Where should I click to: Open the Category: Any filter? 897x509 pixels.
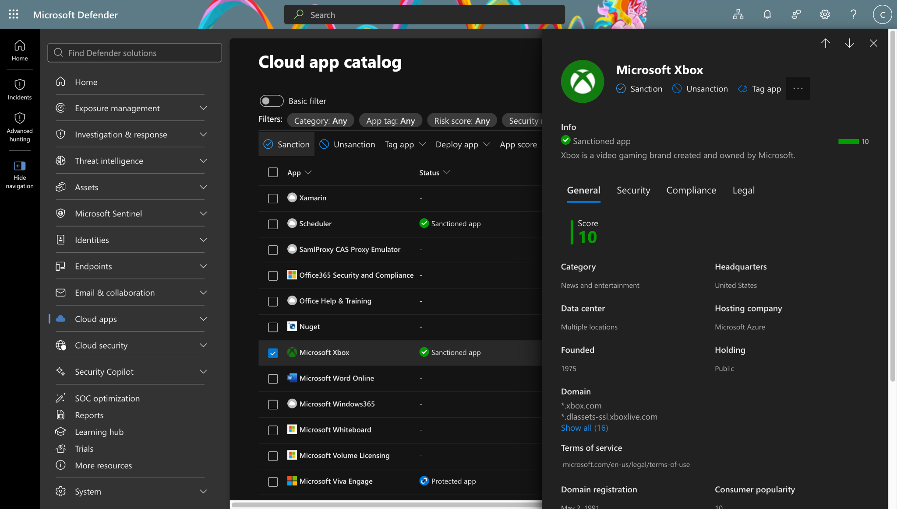(321, 121)
